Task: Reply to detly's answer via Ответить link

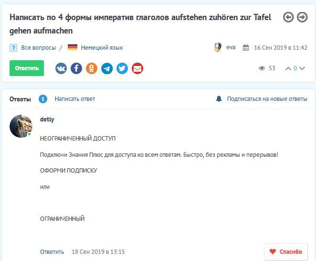Action: click(x=52, y=251)
